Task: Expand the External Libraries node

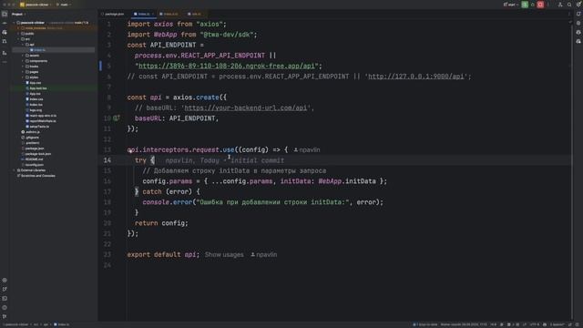Action: coord(15,170)
